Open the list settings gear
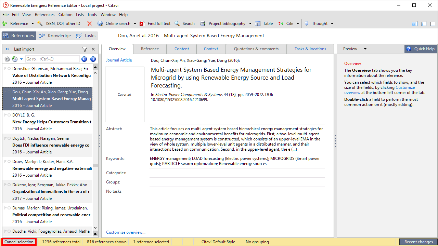The height and width of the screenshot is (246, 438). coord(7,59)
